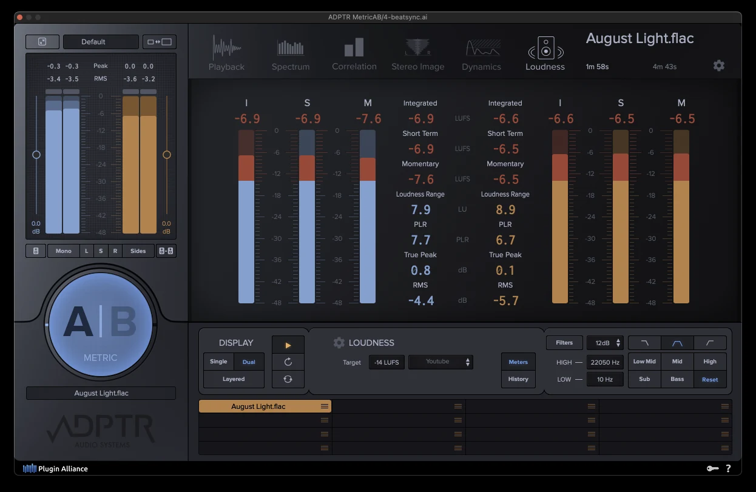Screen dimensions: 756x492
Task: Select the August Light.flac track slot
Action: point(265,406)
